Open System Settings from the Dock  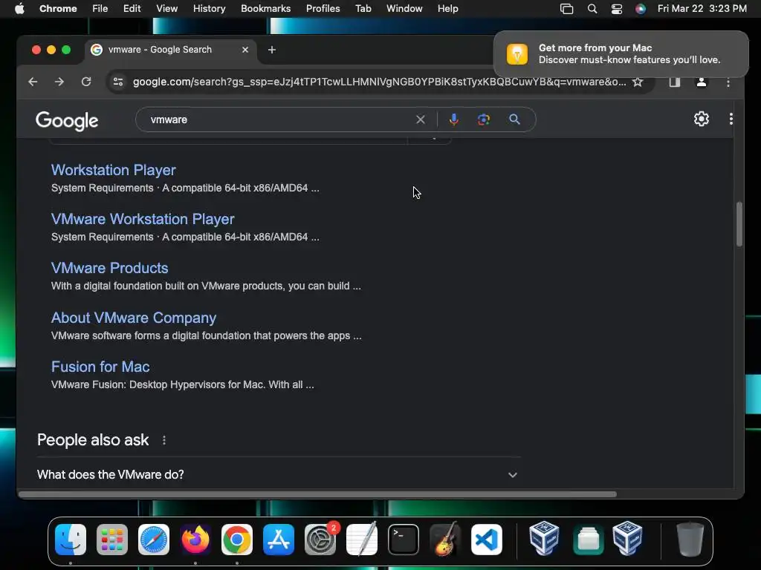click(x=320, y=540)
